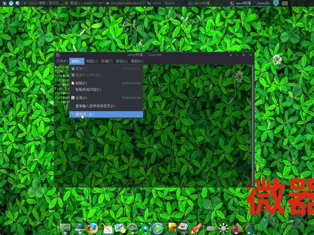The image size is (314, 235).
Task: Launch the red rocket dock icon
Action: pyautogui.click(x=196, y=228)
